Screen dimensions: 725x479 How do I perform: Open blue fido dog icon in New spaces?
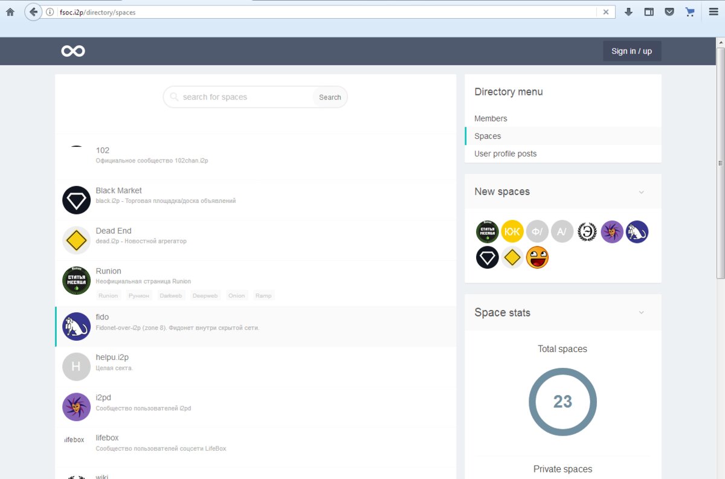(637, 232)
